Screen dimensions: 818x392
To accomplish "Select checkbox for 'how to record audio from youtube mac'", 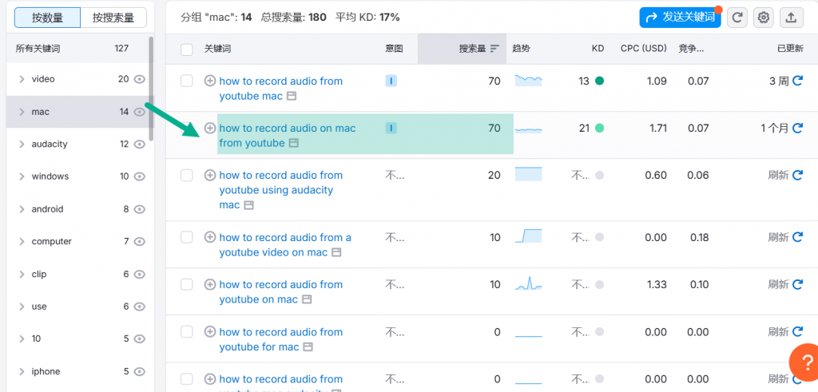I will coord(186,81).
